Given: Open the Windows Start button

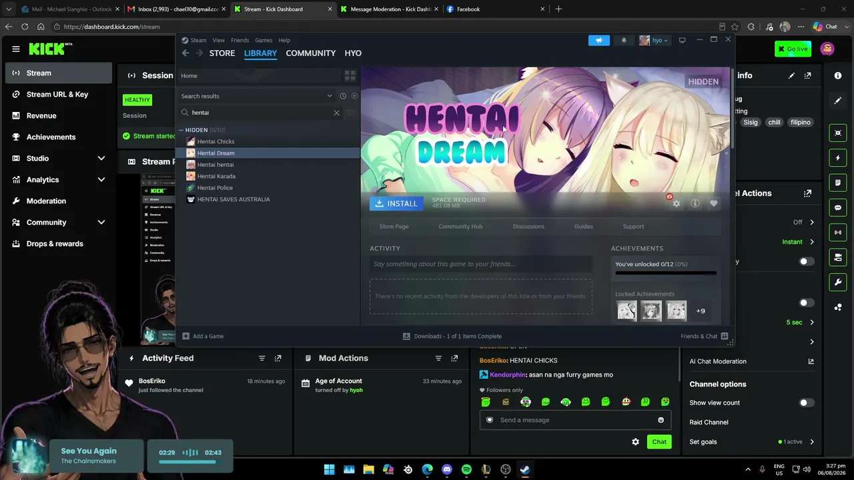Looking at the screenshot, I should 329,469.
